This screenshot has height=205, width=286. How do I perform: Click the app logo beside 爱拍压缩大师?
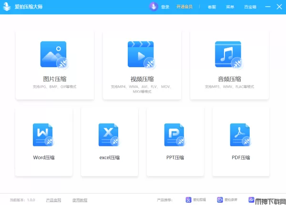pyautogui.click(x=7, y=7)
